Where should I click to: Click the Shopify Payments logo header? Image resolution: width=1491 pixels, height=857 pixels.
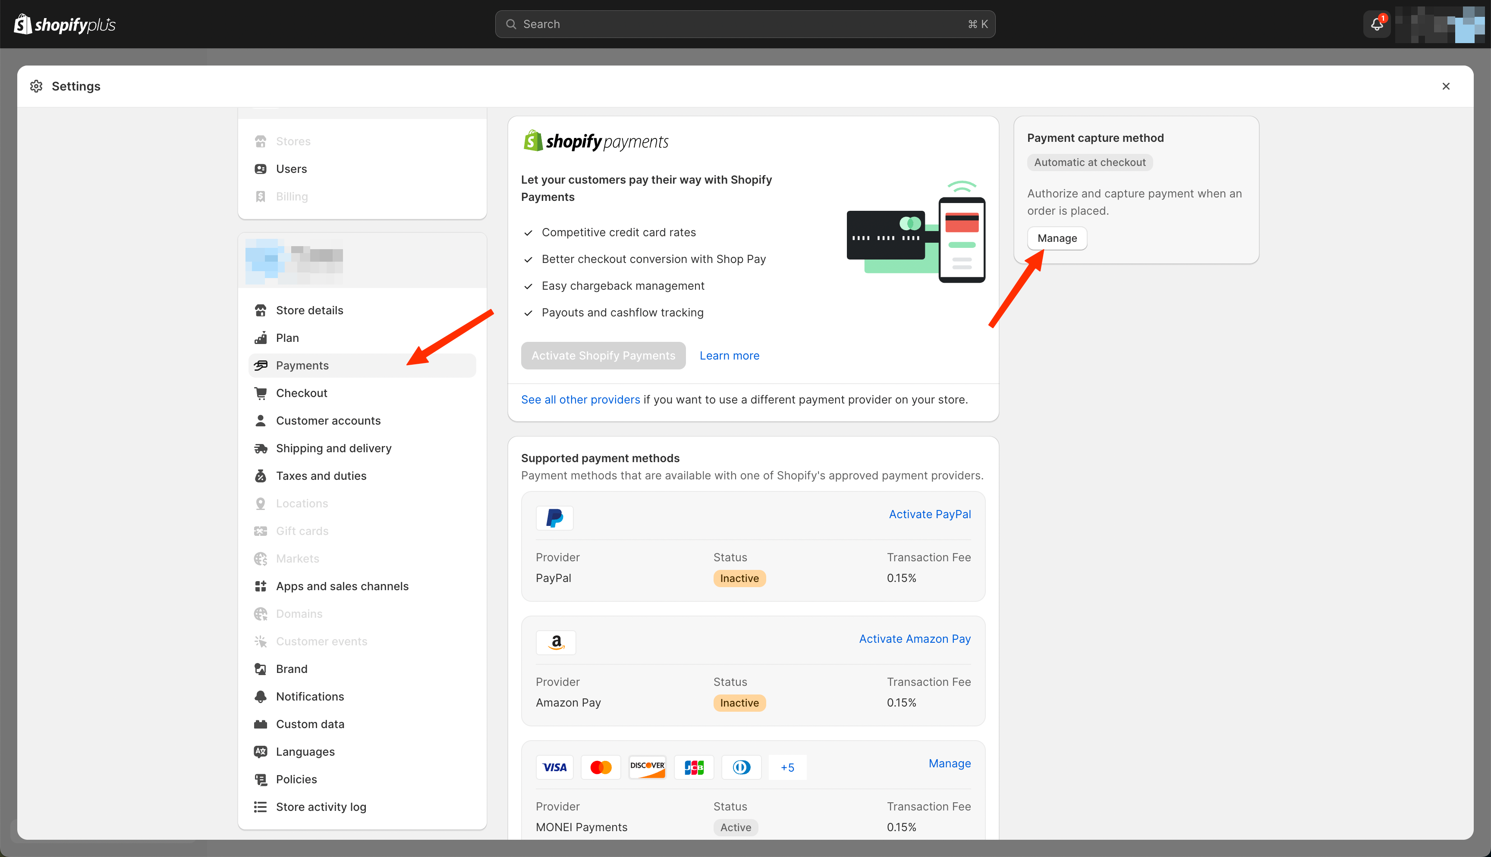[x=596, y=141]
